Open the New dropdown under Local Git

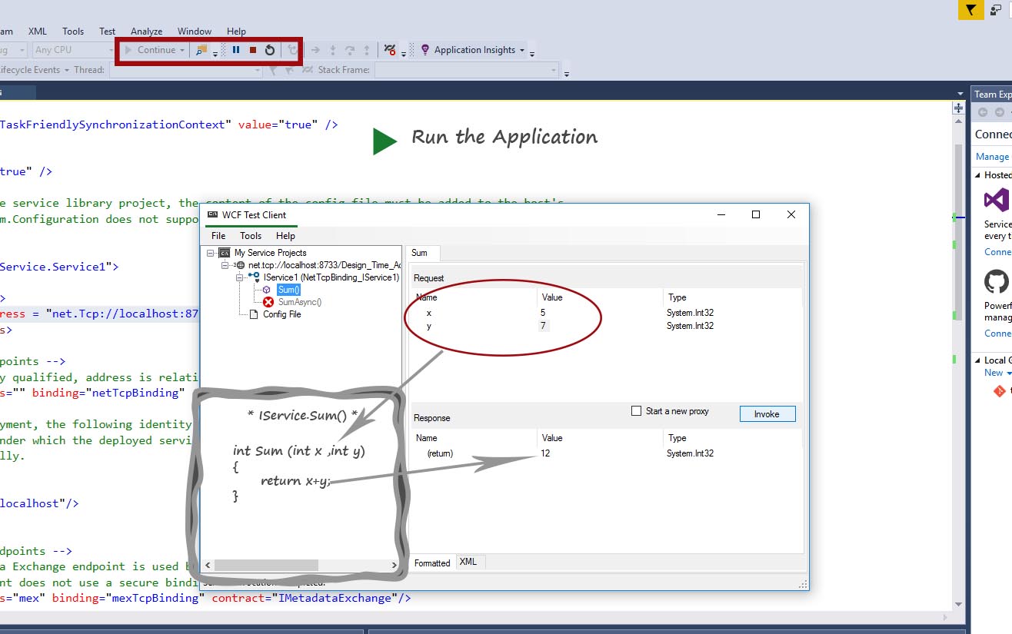997,373
